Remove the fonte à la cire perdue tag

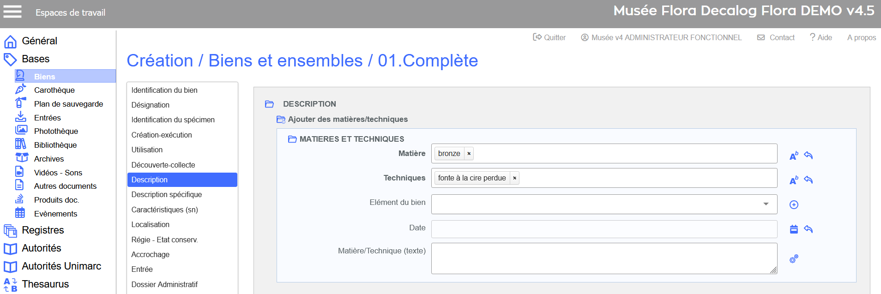pyautogui.click(x=514, y=178)
